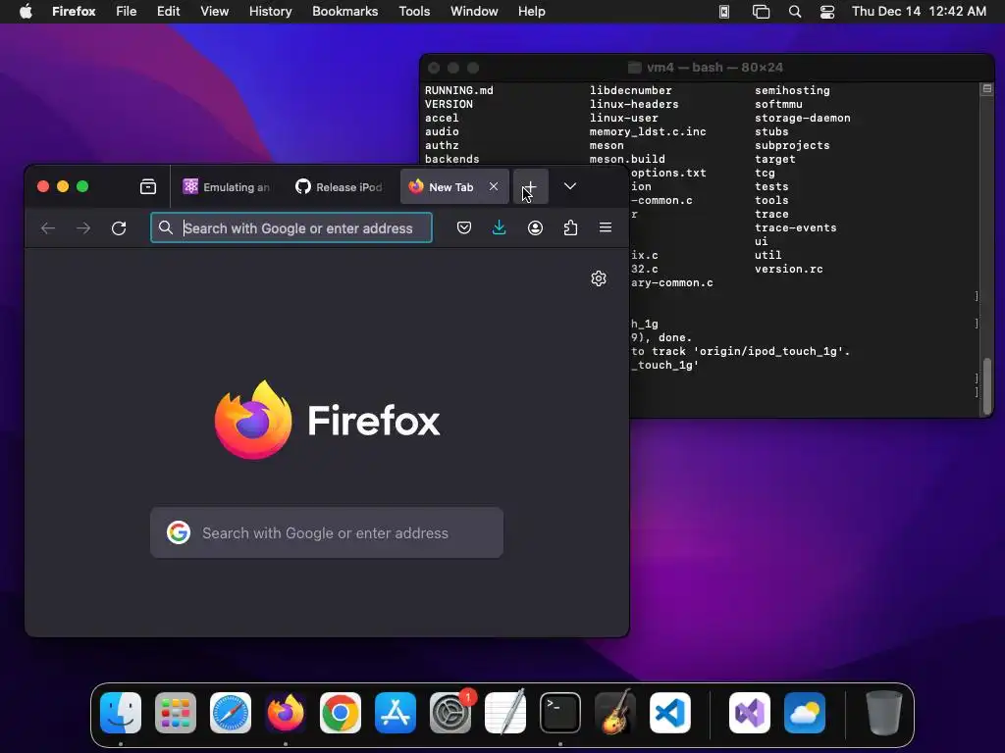Viewport: 1005px width, 753px height.
Task: Launch Google Chrome from the Dock
Action: coord(341,713)
